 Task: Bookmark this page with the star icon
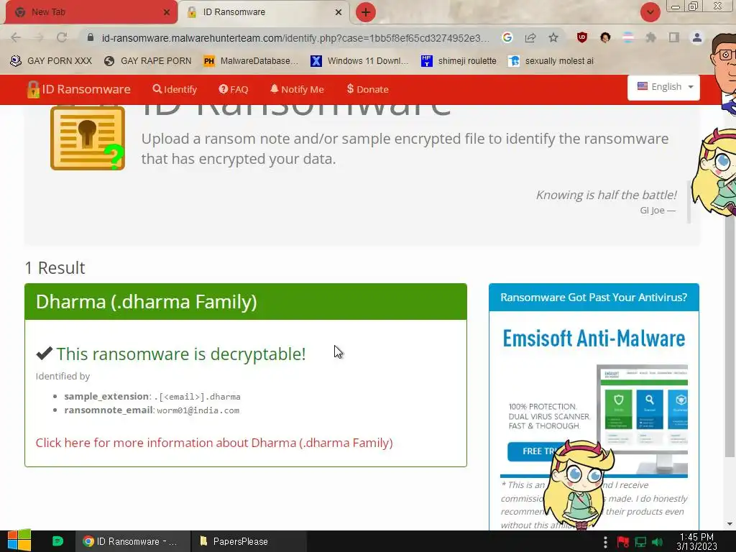[x=553, y=37]
